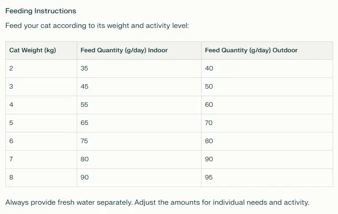Click indoor quantity 75 cell
This screenshot has width=338, height=214.
(139, 141)
